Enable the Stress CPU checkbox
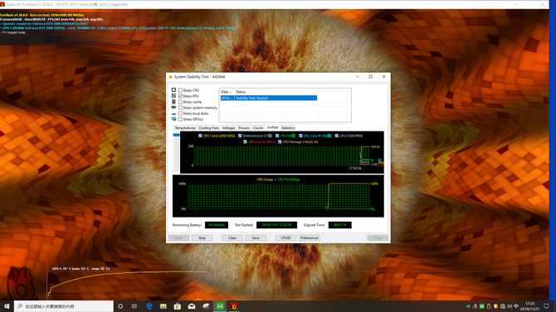Viewport: 556px width, 312px height. coord(180,90)
